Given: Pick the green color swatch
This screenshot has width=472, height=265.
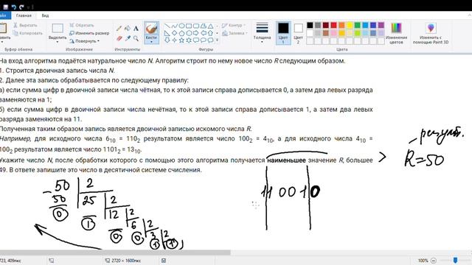Looking at the screenshot, I should click(x=357, y=25).
